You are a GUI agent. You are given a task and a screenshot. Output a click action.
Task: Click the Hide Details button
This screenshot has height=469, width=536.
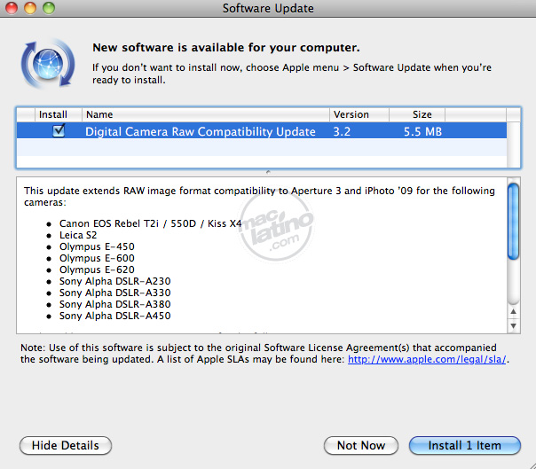(x=66, y=445)
